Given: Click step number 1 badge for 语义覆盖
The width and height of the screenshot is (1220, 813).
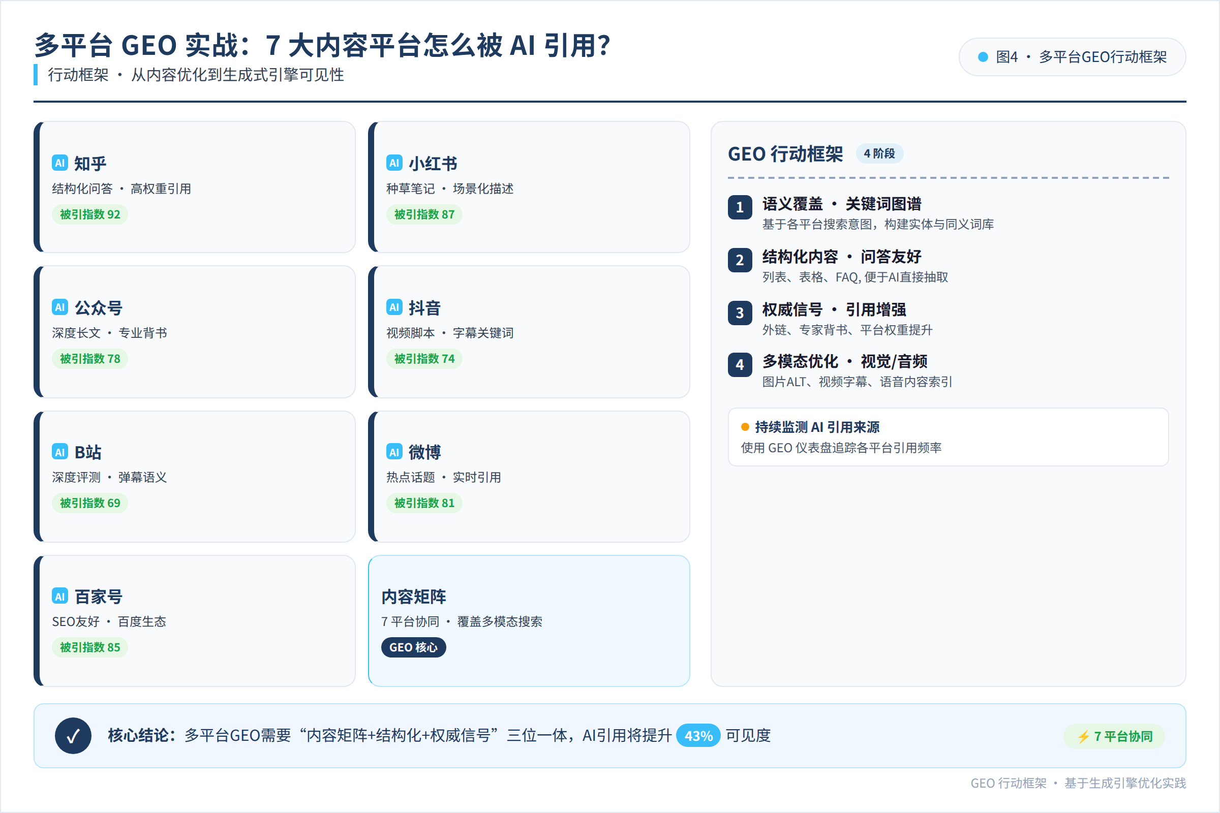Looking at the screenshot, I should 740,207.
